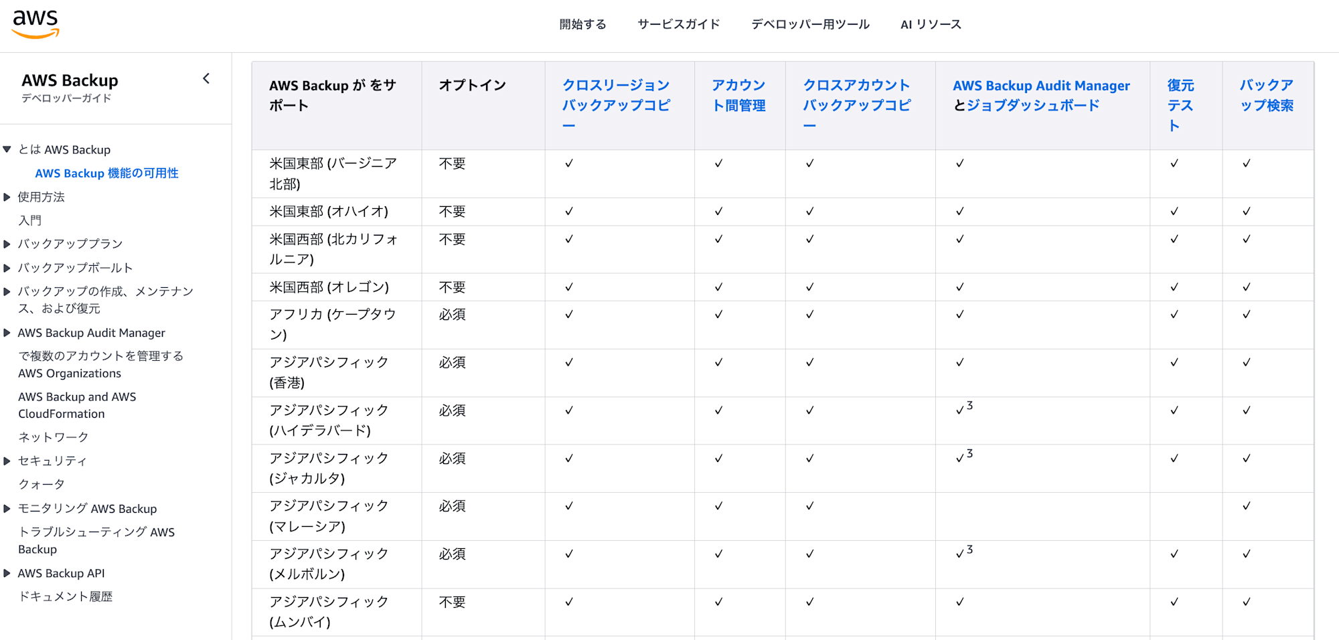The image size is (1339, 640).
Task: Open AWS Organizations account management page
Action: [100, 364]
